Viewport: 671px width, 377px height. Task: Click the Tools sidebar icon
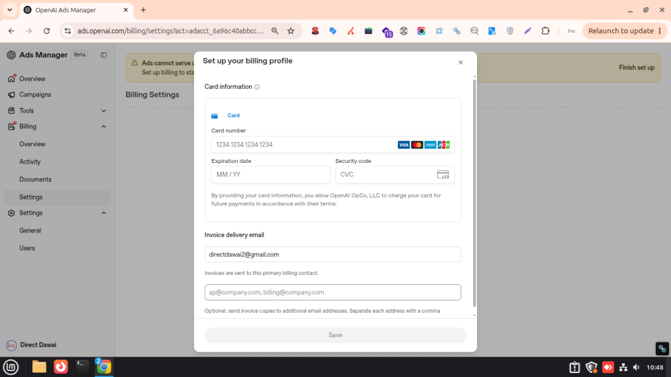tap(11, 111)
